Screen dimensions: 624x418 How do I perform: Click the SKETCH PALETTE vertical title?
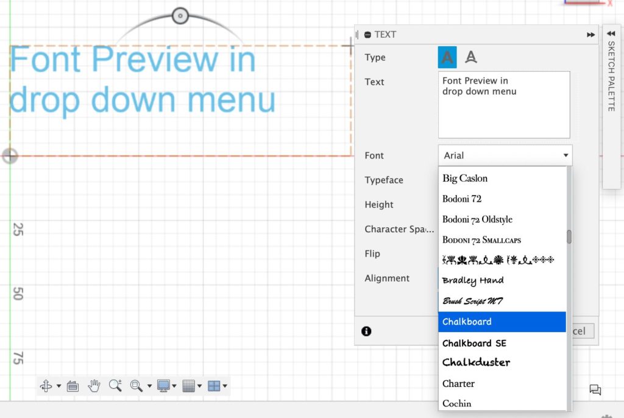[x=611, y=76]
